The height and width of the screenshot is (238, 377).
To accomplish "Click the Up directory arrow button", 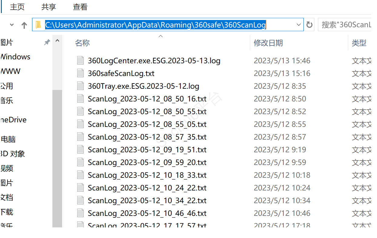I will [x=24, y=25].
